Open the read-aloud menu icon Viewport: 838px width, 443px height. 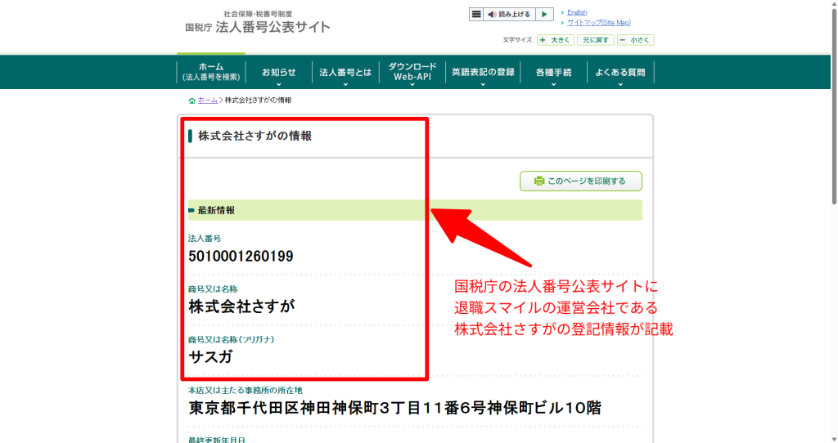(x=475, y=15)
